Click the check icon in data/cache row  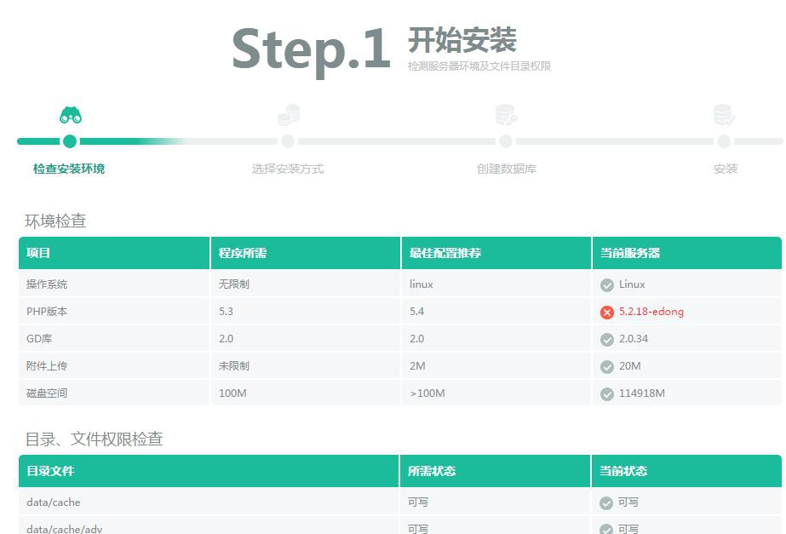point(606,502)
